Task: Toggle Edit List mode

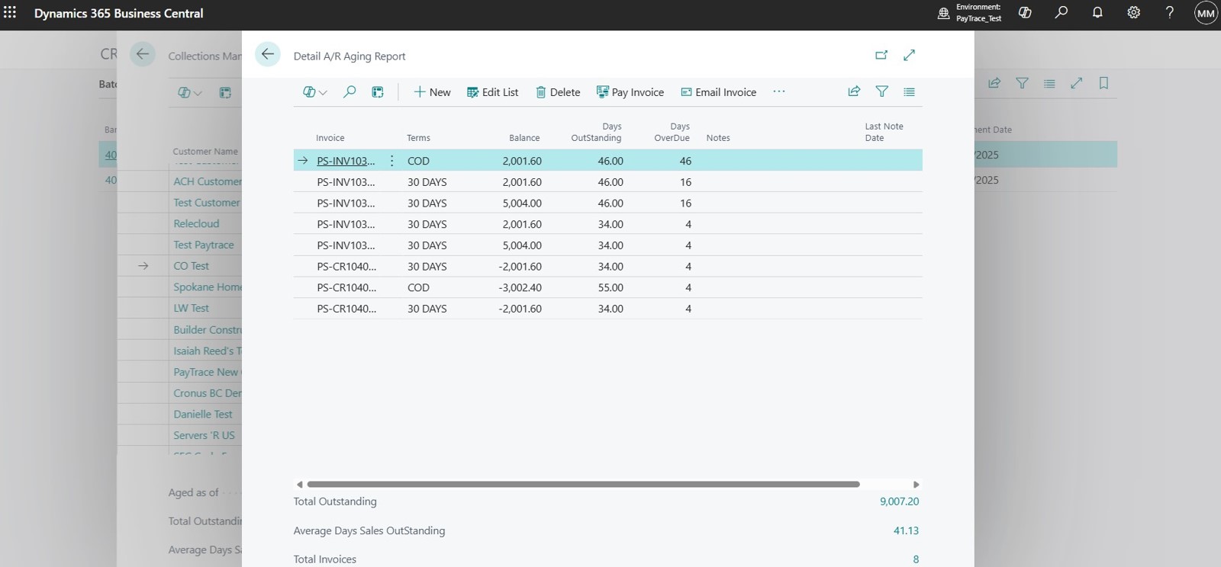Action: [492, 92]
